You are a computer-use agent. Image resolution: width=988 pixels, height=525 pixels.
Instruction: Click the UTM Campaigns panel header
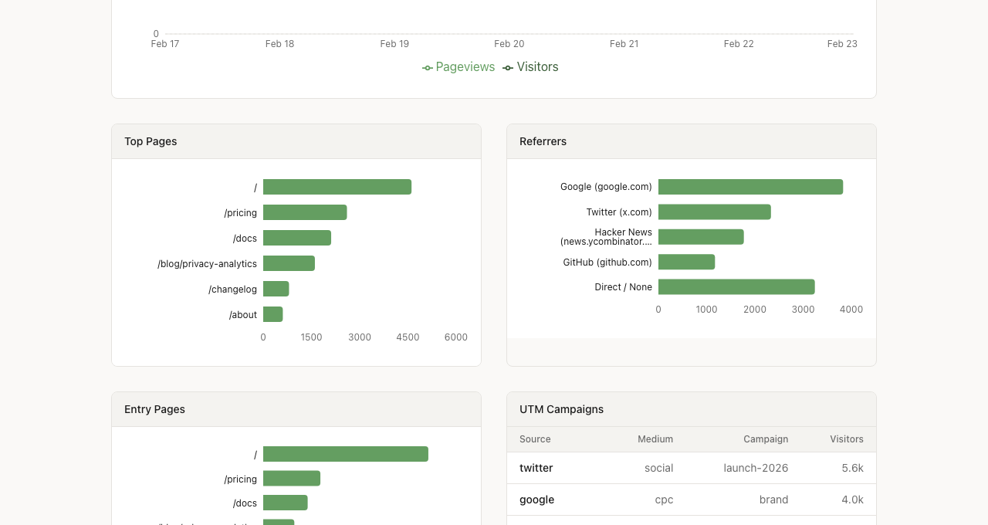(x=692, y=409)
